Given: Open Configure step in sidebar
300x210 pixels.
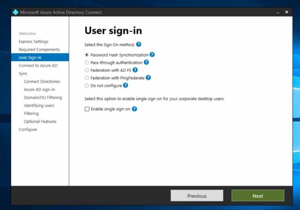Looking at the screenshot, I should 28,129.
